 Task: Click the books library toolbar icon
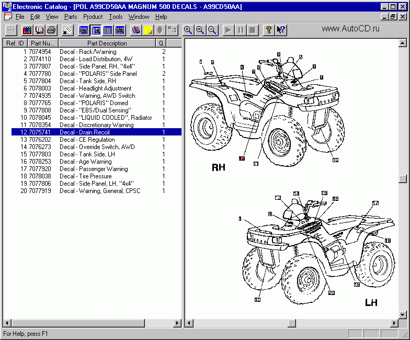(27, 30)
